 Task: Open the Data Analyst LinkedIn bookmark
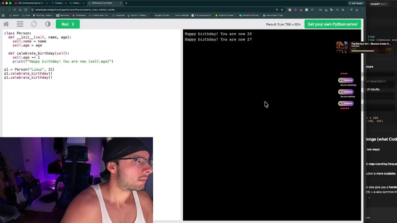pos(274,15)
